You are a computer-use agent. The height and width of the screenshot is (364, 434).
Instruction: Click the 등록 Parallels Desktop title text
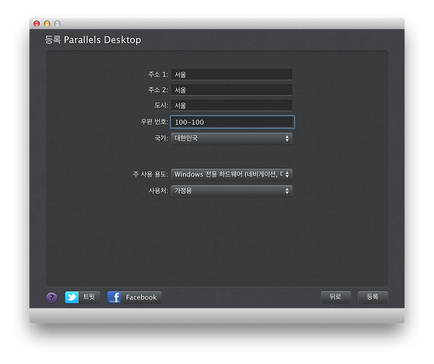[x=93, y=40]
